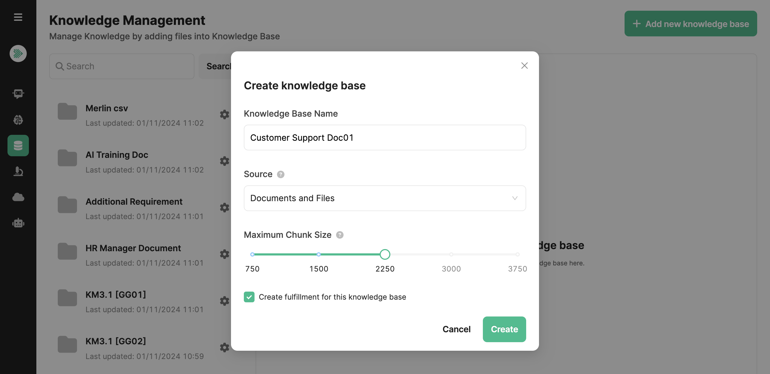Open the robot icon in sidebar
770x374 pixels.
coord(18,223)
